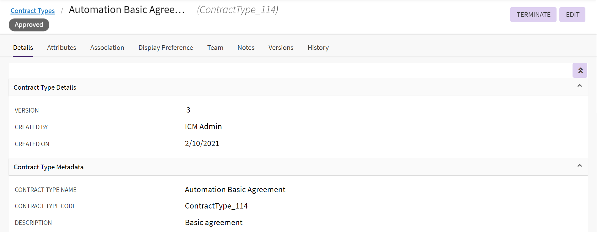Click the Automation Basic Agreement name value
Image resolution: width=597 pixels, height=232 pixels.
click(x=235, y=190)
